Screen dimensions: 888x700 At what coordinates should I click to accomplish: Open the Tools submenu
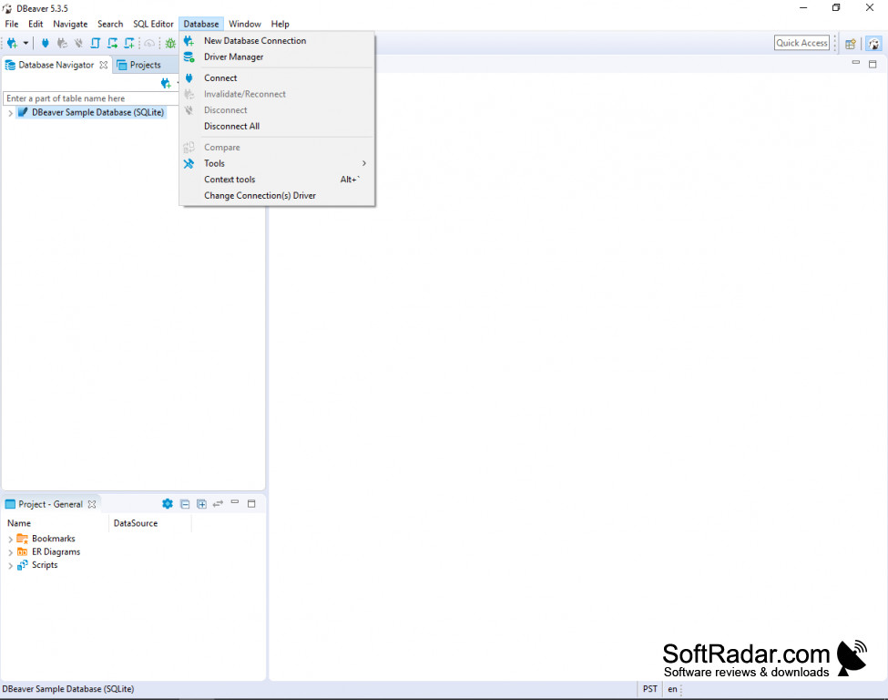[277, 163]
